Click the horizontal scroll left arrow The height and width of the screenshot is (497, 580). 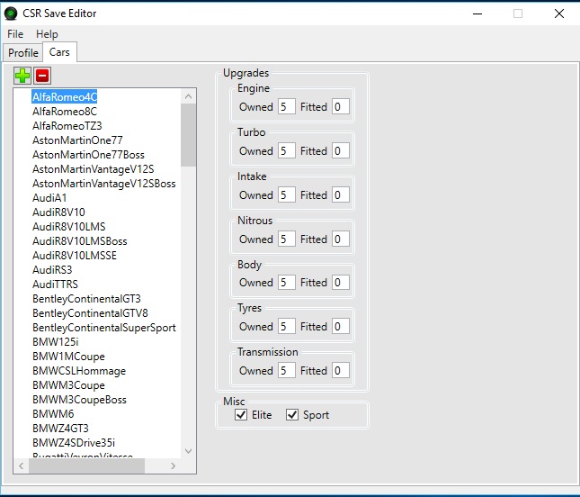point(21,465)
